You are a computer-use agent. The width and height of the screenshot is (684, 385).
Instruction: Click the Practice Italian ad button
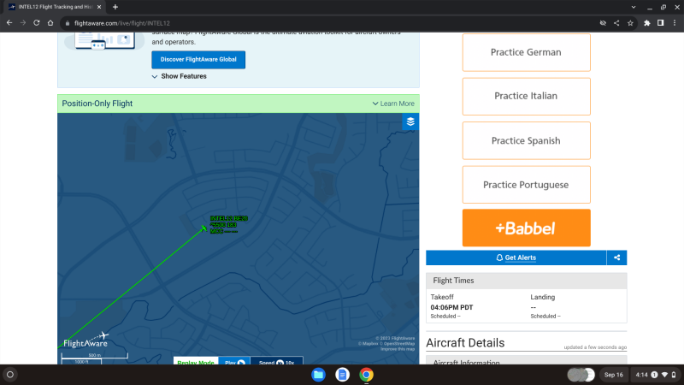(526, 96)
